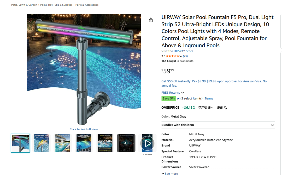This screenshot has height=175, width=282.
Task: Open the Terms link
Action: tap(209, 98)
